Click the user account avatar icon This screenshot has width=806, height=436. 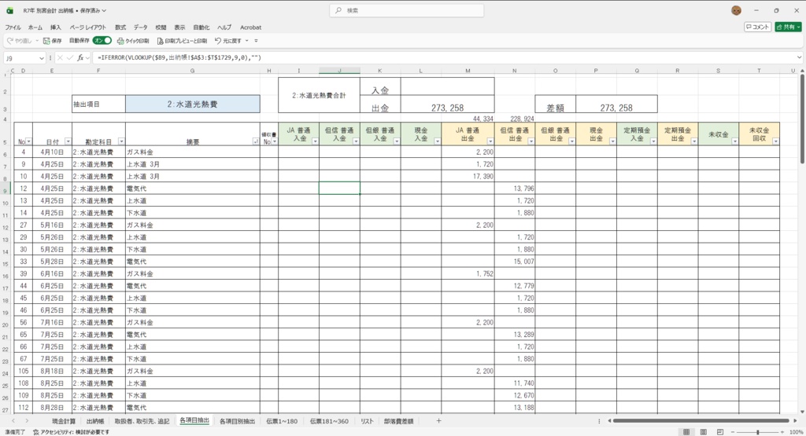click(x=736, y=10)
